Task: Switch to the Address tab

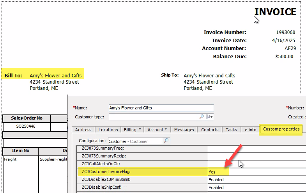Action: [83, 130]
